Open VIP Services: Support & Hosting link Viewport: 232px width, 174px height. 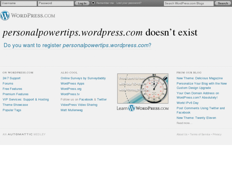pyautogui.click(x=26, y=100)
